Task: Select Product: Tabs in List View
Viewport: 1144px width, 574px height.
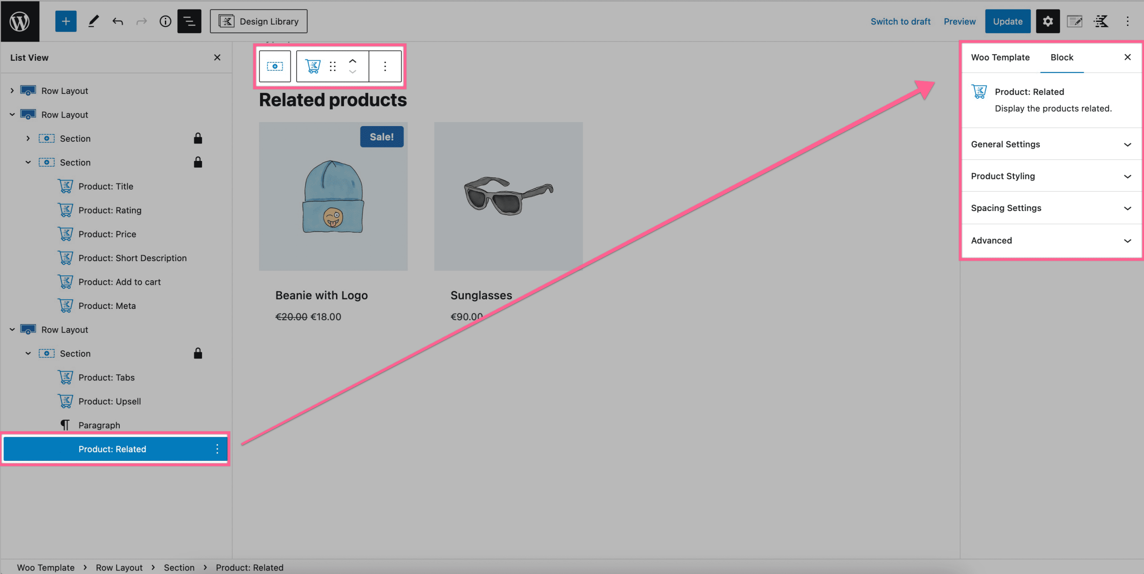Action: point(107,377)
